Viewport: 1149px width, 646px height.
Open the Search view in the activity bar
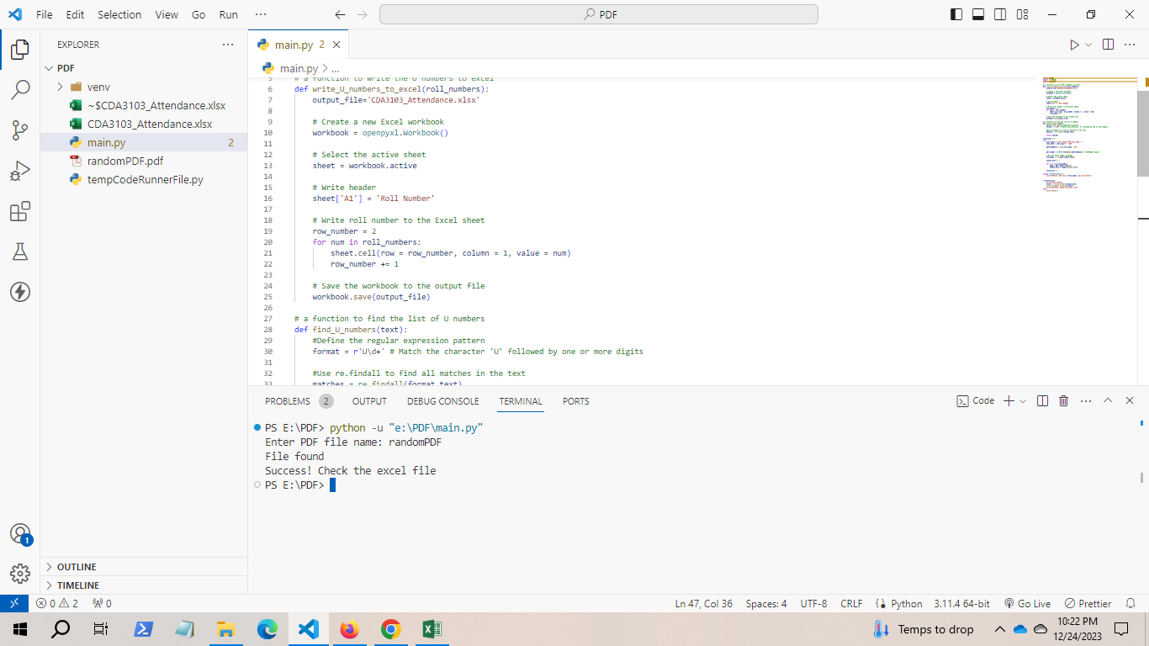tap(20, 88)
